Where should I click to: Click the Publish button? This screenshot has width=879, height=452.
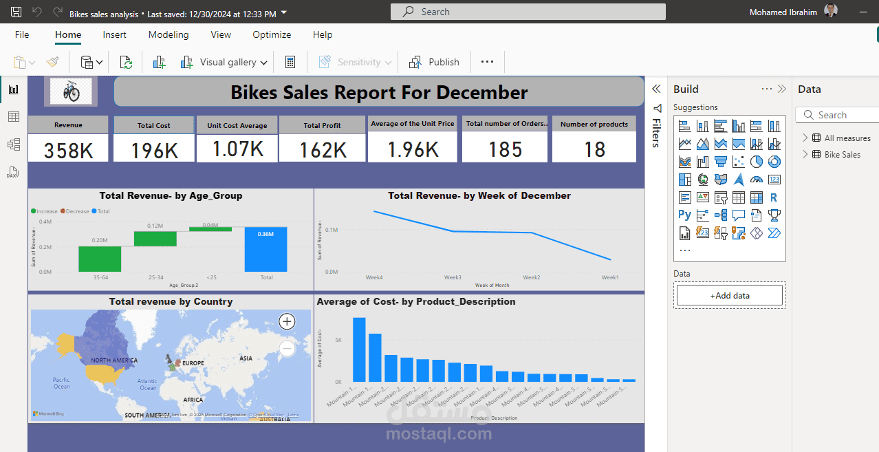pos(435,62)
